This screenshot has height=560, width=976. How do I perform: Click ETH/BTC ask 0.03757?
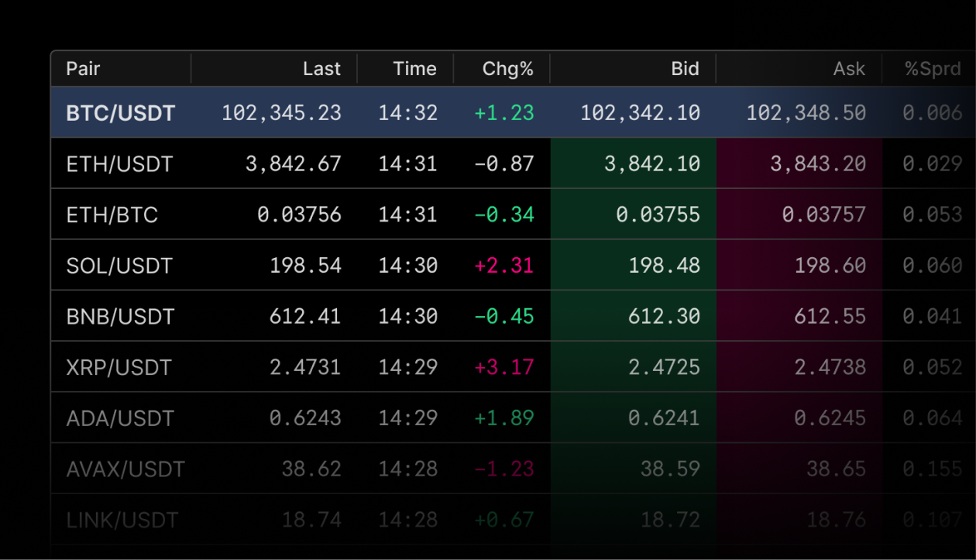tap(824, 215)
